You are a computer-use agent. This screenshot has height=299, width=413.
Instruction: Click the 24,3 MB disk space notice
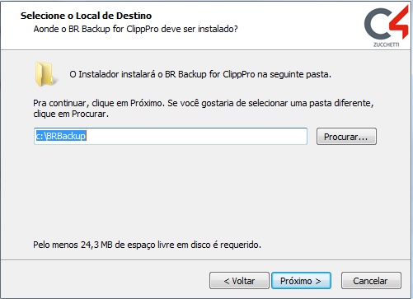[x=147, y=245]
